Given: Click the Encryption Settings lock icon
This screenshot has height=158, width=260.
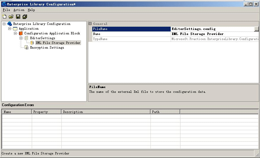Looking at the screenshot, I should click(x=26, y=48).
